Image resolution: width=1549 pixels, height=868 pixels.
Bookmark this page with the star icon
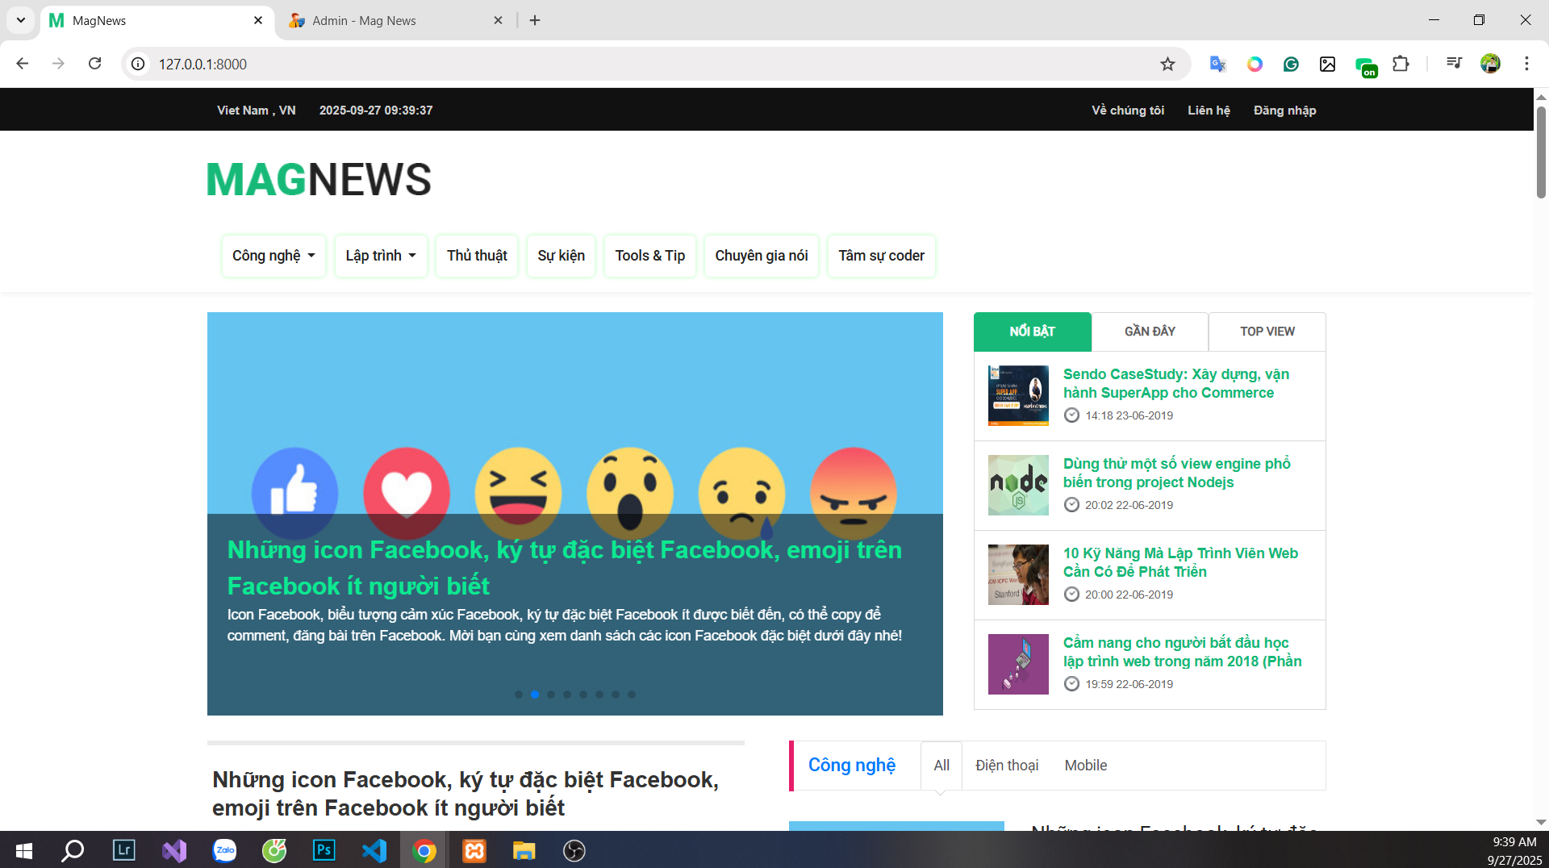click(1167, 64)
